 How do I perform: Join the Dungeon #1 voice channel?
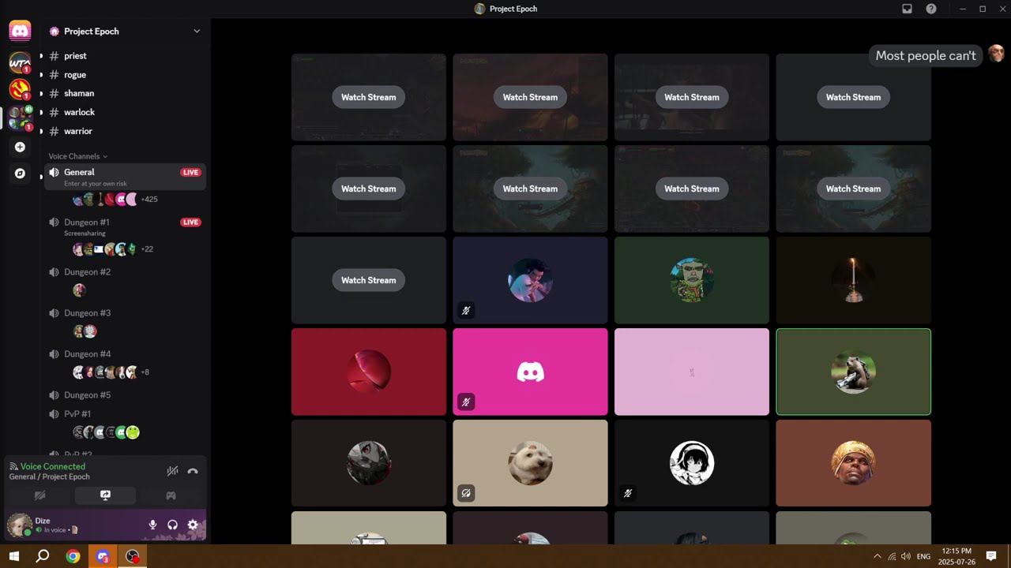coord(125,226)
